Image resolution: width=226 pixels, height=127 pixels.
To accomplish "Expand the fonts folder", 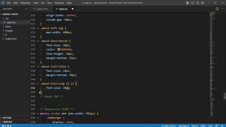I will tap(8, 26).
